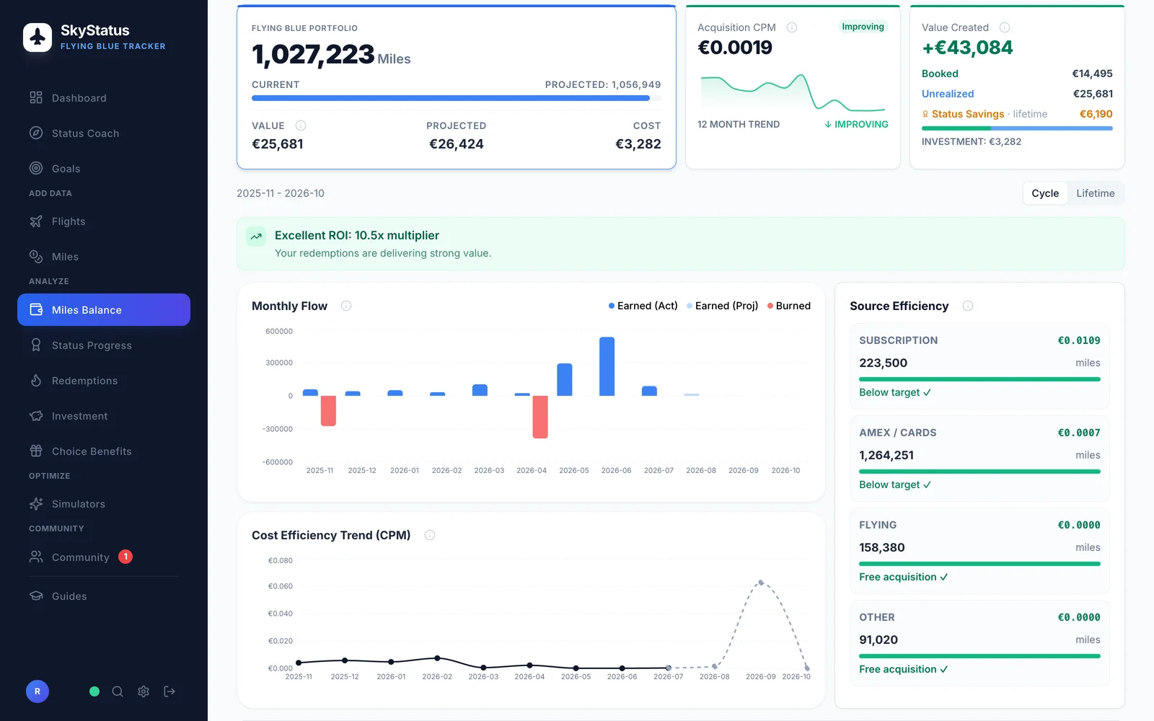Click the logout icon

(169, 691)
